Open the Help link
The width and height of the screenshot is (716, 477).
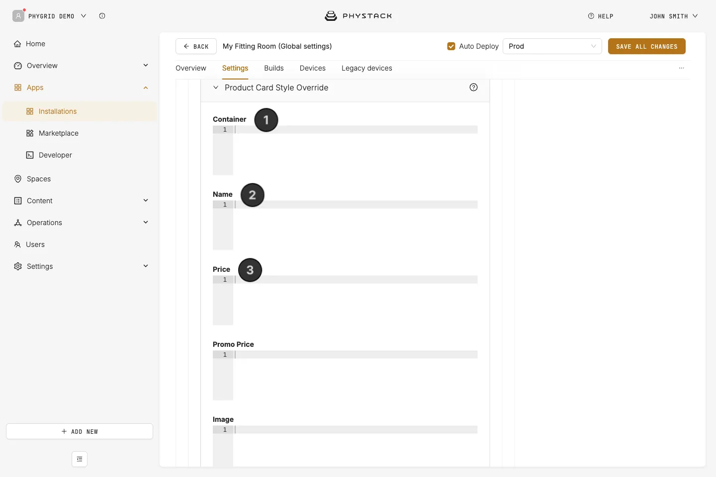[x=601, y=16]
